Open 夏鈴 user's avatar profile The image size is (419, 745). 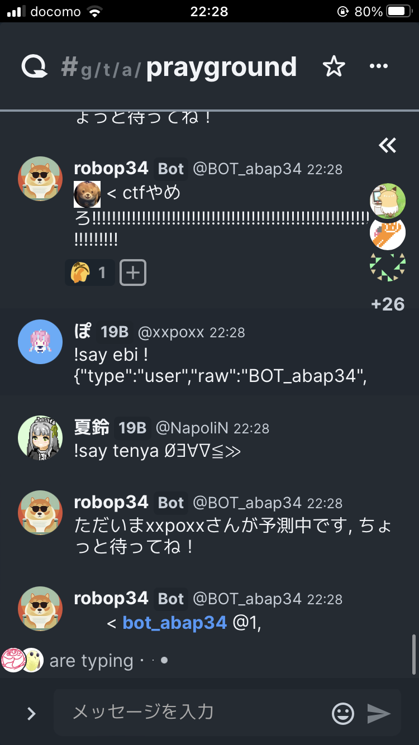pyautogui.click(x=40, y=438)
